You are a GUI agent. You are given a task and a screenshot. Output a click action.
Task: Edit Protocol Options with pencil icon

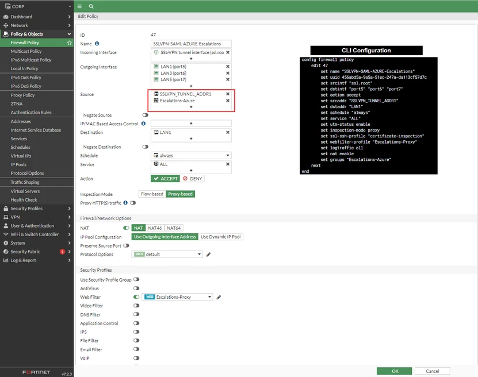pos(209,255)
